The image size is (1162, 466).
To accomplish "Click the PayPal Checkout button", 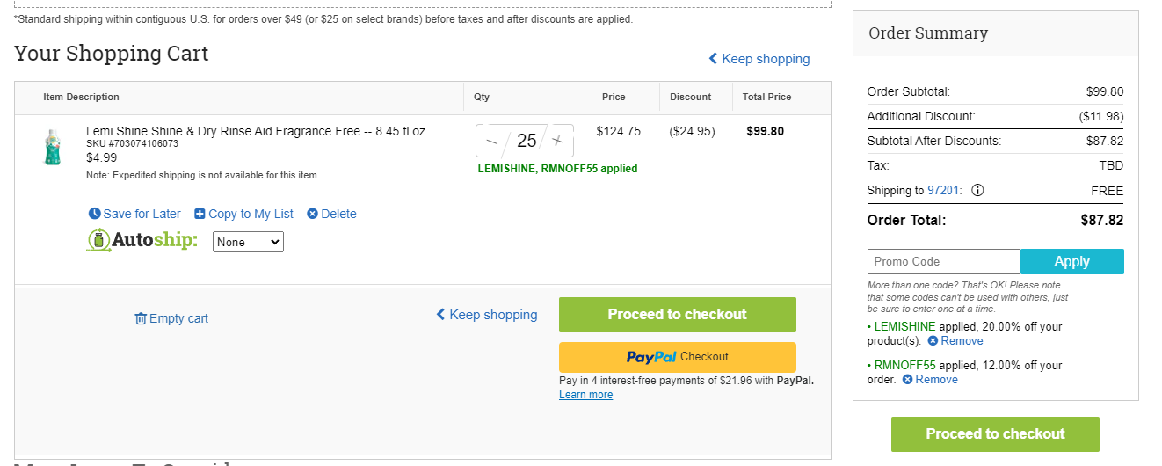I will pyautogui.click(x=678, y=357).
